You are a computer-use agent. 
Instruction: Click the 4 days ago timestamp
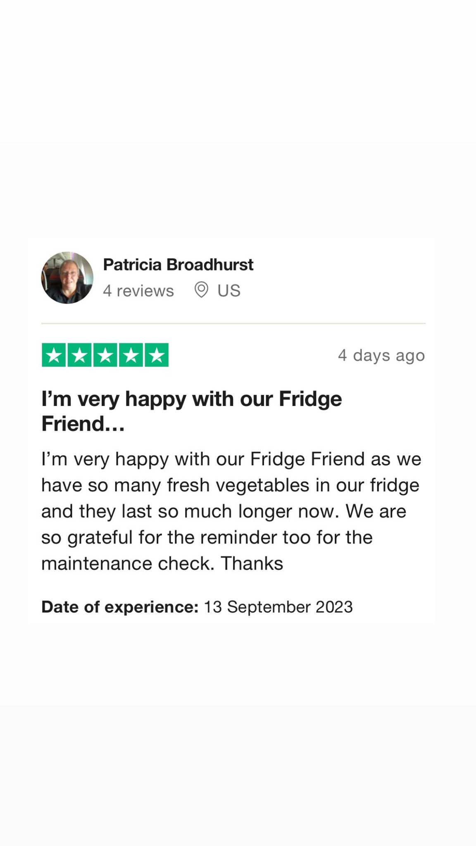381,355
